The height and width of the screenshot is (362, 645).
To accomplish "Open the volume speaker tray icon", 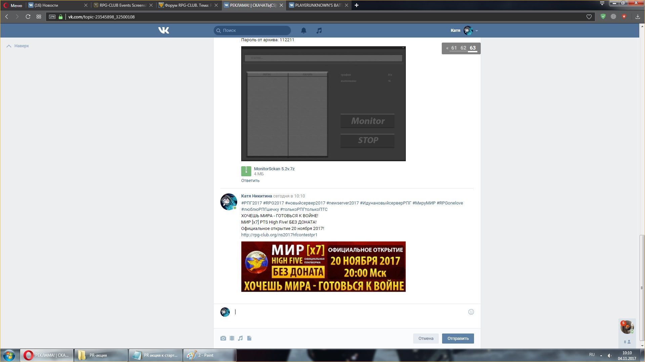I will (609, 355).
